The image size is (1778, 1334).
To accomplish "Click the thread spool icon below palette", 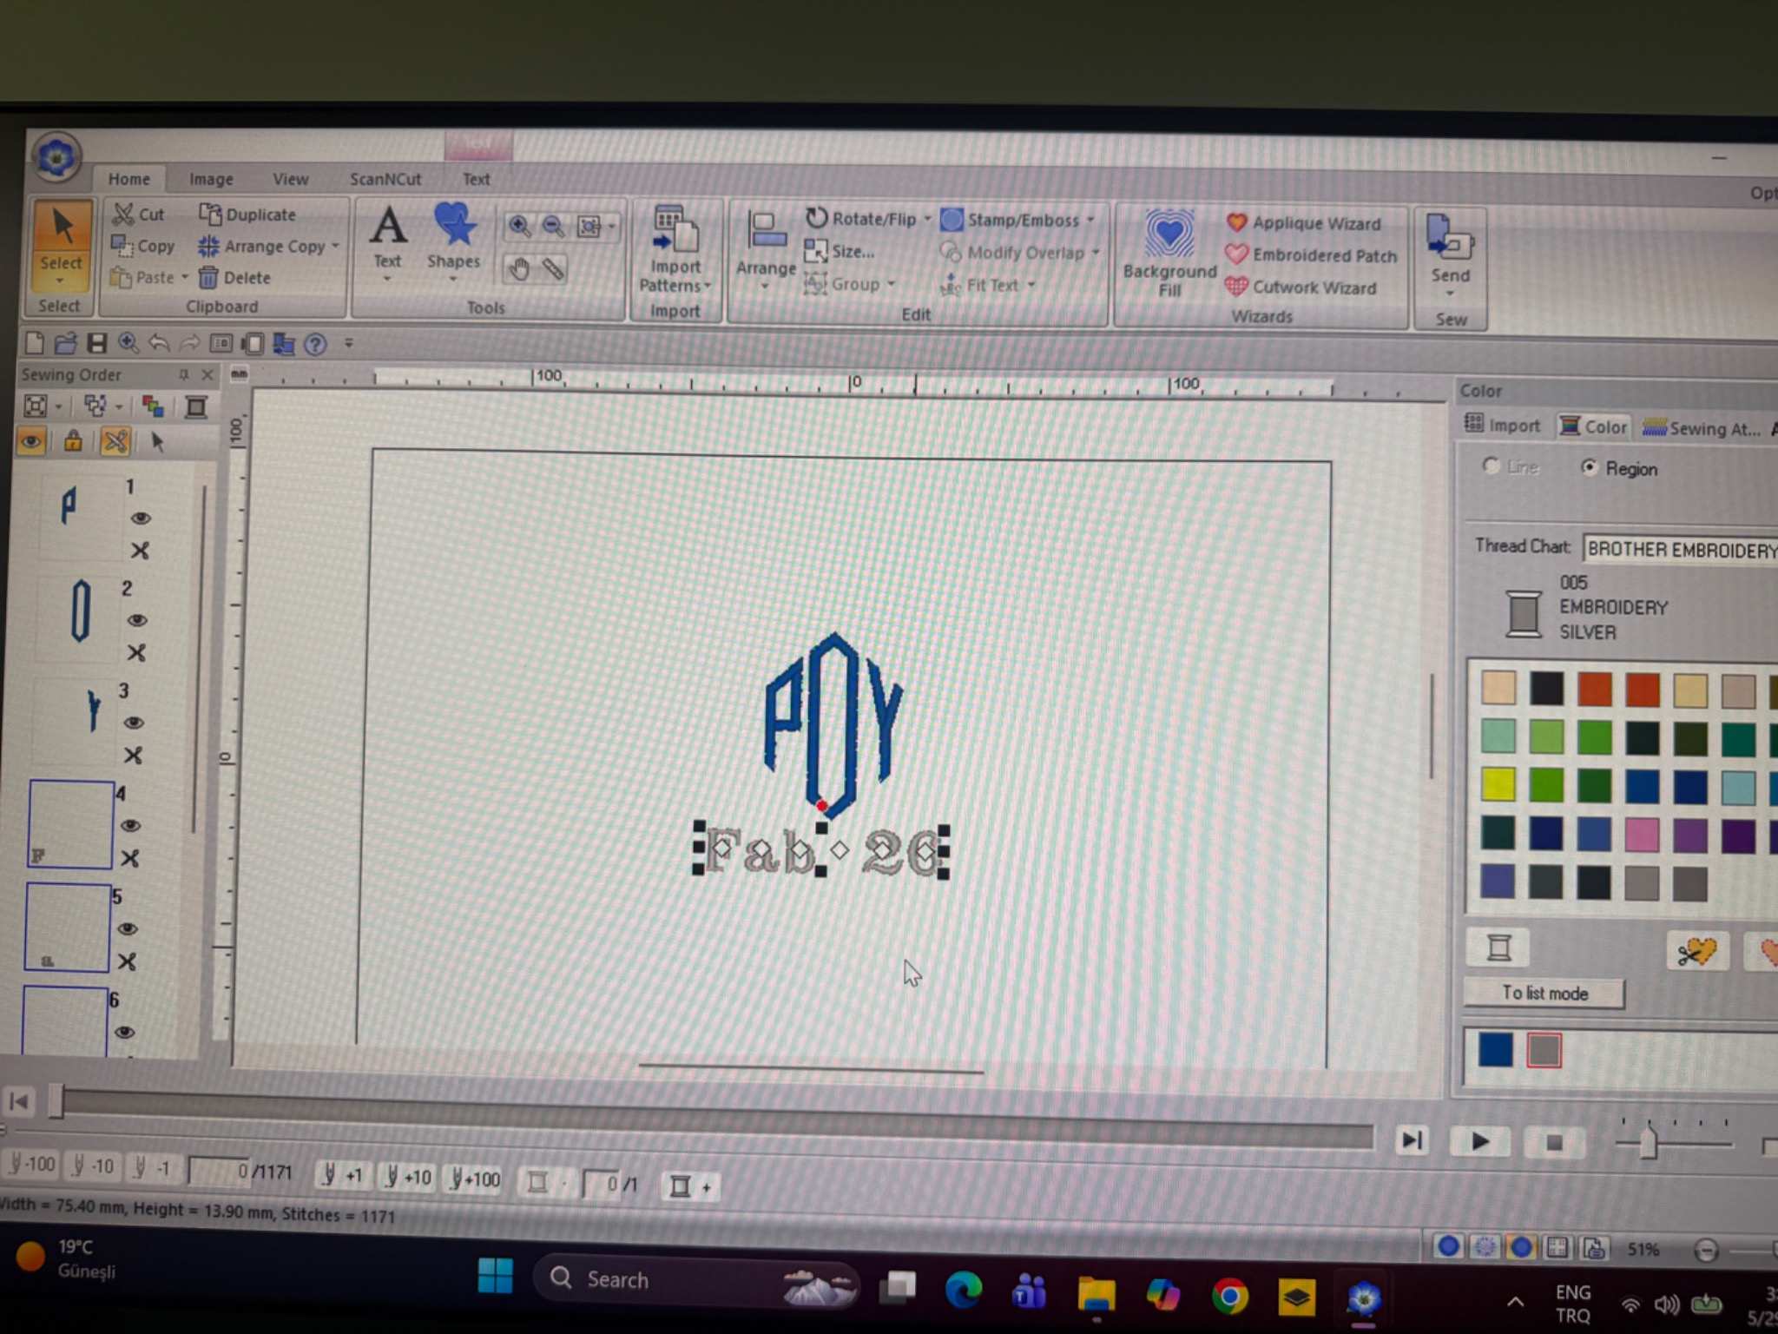I will (1498, 947).
